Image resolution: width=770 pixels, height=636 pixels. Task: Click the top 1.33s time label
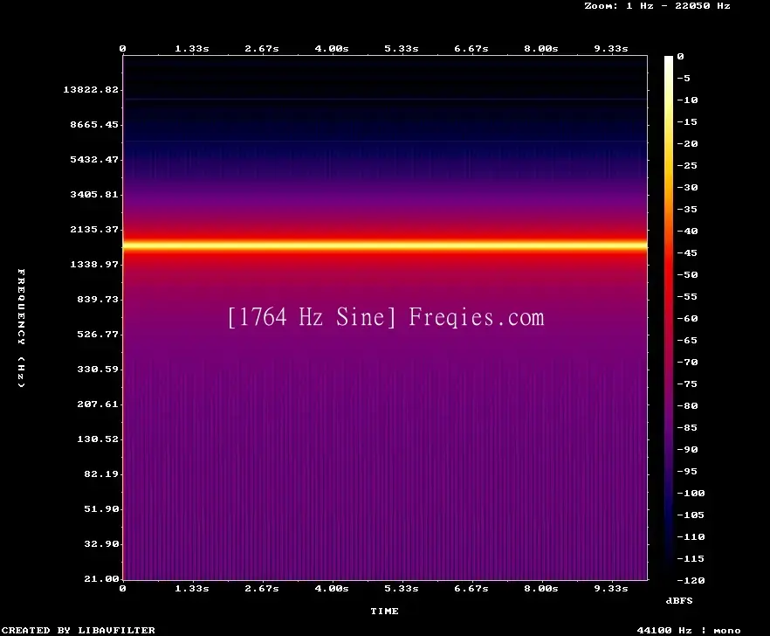pos(192,49)
